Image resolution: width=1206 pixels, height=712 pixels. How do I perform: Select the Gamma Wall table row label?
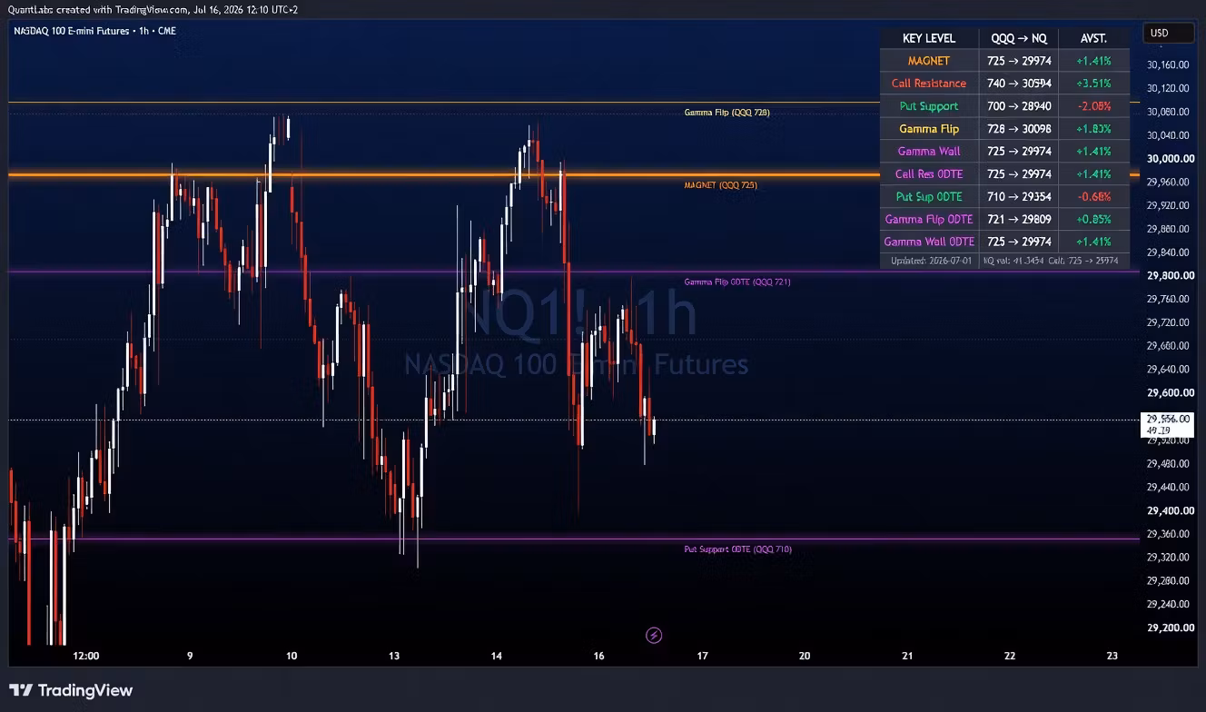click(x=928, y=152)
